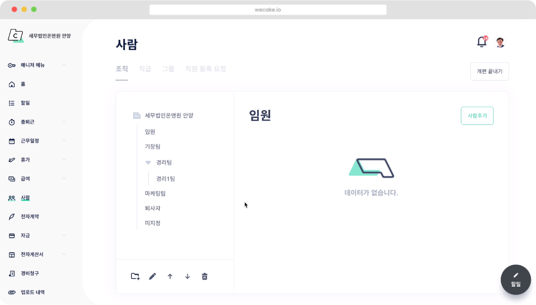Move the selected team up with the up arrow
Viewport: 536px width, 305px height.
click(x=170, y=276)
